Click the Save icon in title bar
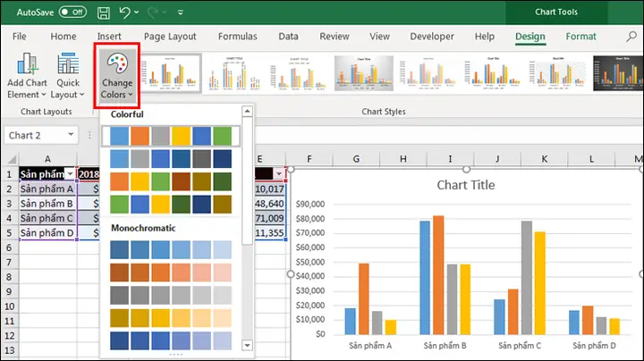The height and width of the screenshot is (361, 644). pyautogui.click(x=104, y=13)
